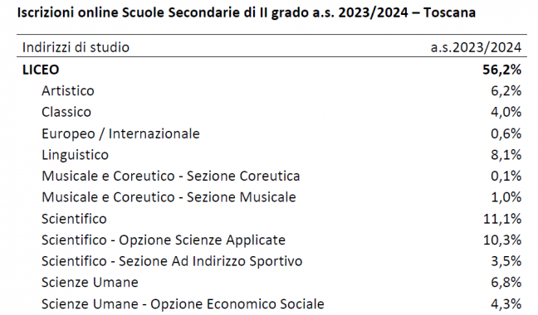Image resolution: width=538 pixels, height=315 pixels.
Task: Select the 'Europeo / Internazionale' entry
Action: (x=120, y=133)
